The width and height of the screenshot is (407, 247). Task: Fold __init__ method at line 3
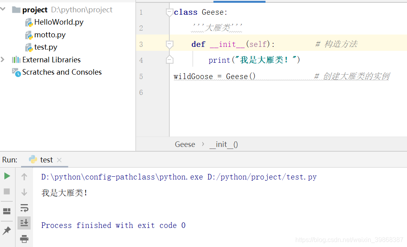169,44
